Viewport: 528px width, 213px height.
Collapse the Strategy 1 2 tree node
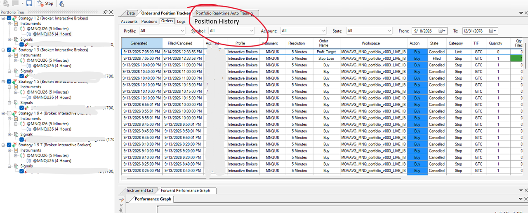click(x=3, y=18)
